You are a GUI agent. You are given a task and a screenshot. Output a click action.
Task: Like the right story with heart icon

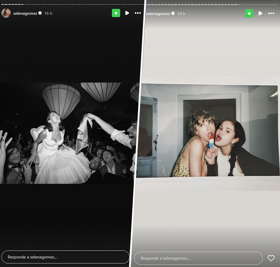[271, 258]
